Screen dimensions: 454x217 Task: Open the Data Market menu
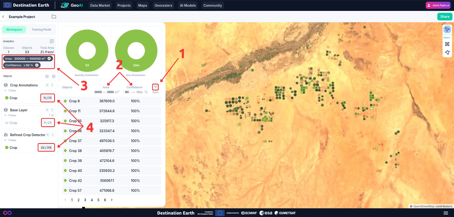[100, 5]
